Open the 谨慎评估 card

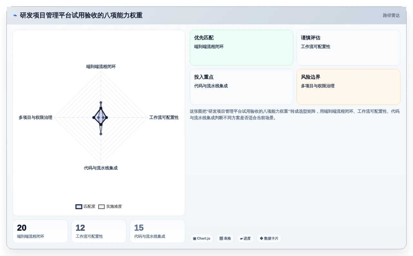[x=348, y=48]
